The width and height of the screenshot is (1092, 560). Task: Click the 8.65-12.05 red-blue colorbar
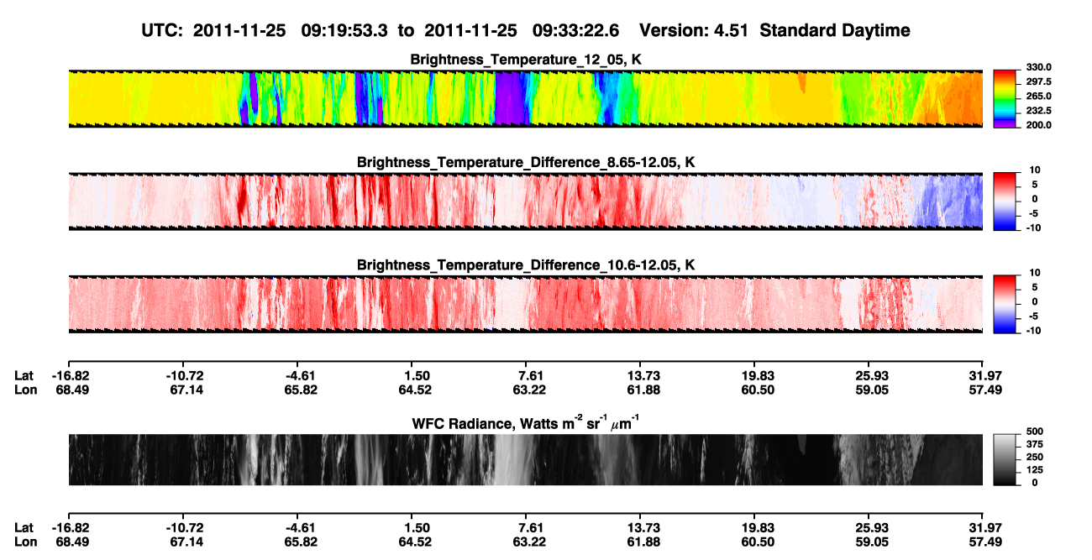[x=1005, y=201]
